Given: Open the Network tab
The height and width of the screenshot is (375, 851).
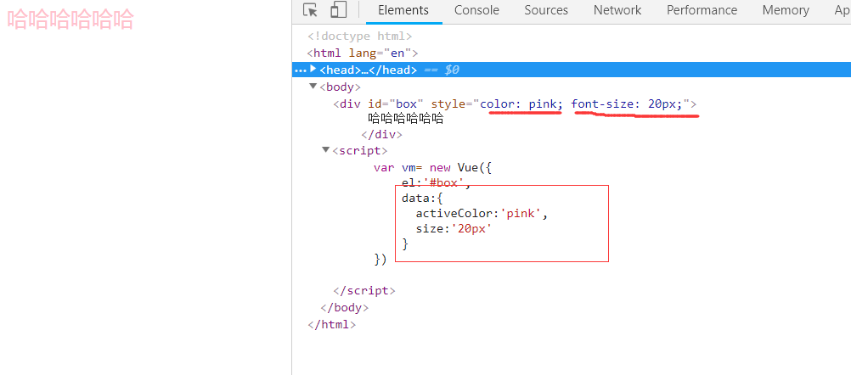Looking at the screenshot, I should [617, 10].
